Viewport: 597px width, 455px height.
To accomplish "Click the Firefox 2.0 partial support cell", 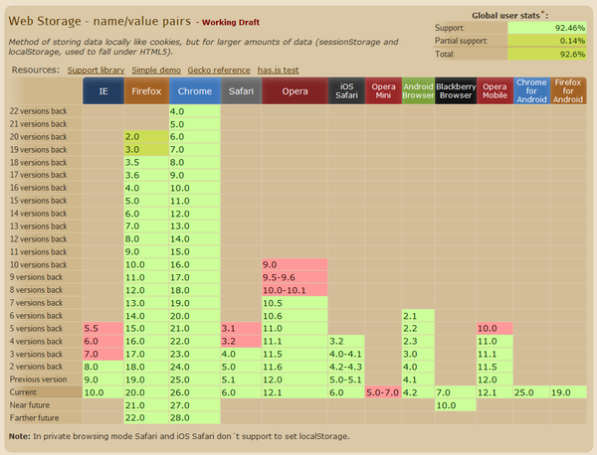I will [x=146, y=137].
